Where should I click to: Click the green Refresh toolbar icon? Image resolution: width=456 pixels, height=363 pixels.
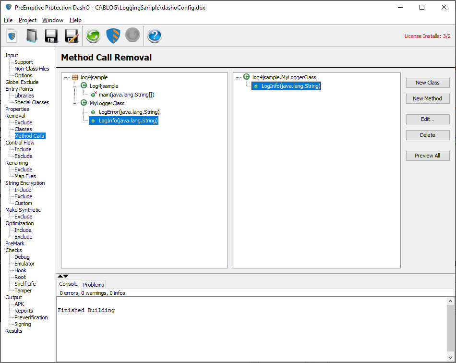93,36
